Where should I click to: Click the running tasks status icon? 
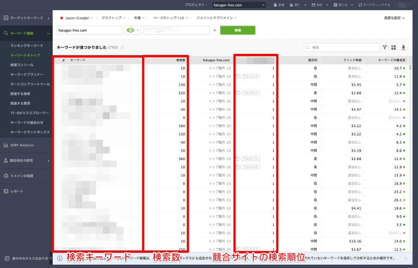[x=7, y=258]
